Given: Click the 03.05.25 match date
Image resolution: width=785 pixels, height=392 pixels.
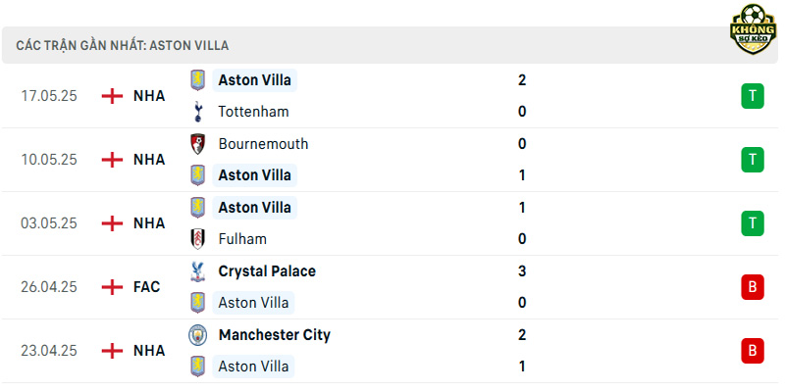Looking at the screenshot, I should [x=49, y=223].
